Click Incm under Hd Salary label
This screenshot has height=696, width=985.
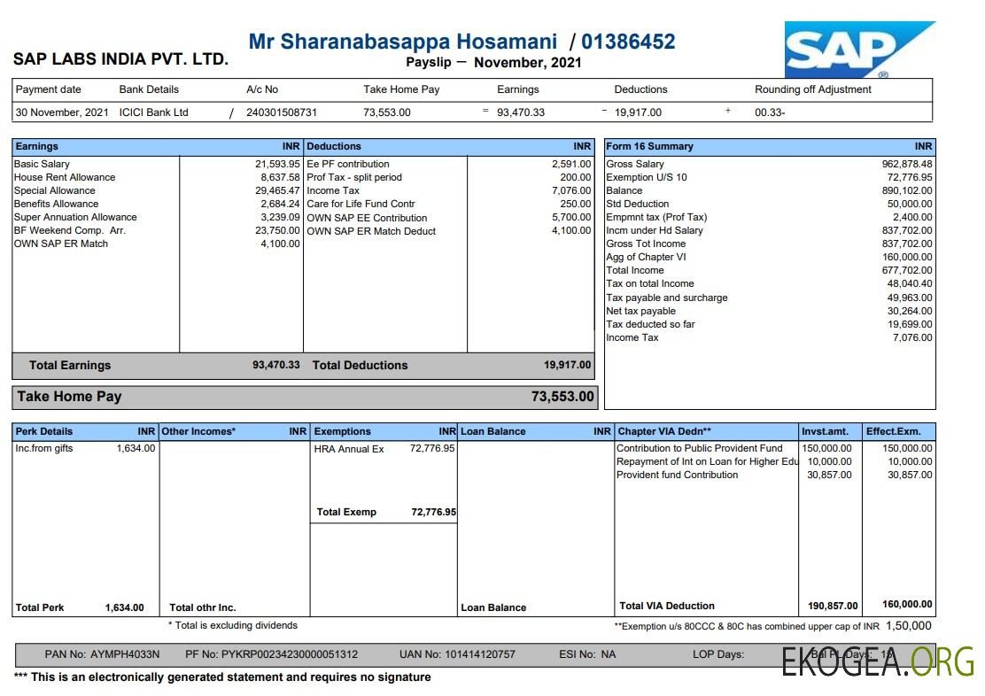655,230
